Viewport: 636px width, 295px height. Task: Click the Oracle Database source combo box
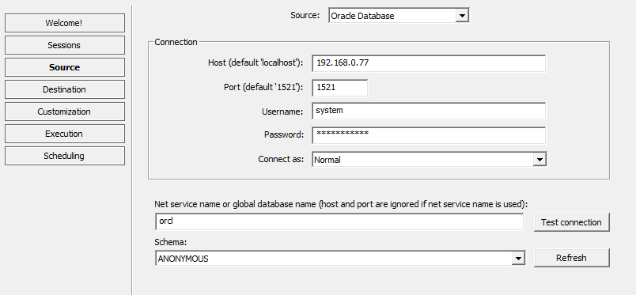point(399,16)
